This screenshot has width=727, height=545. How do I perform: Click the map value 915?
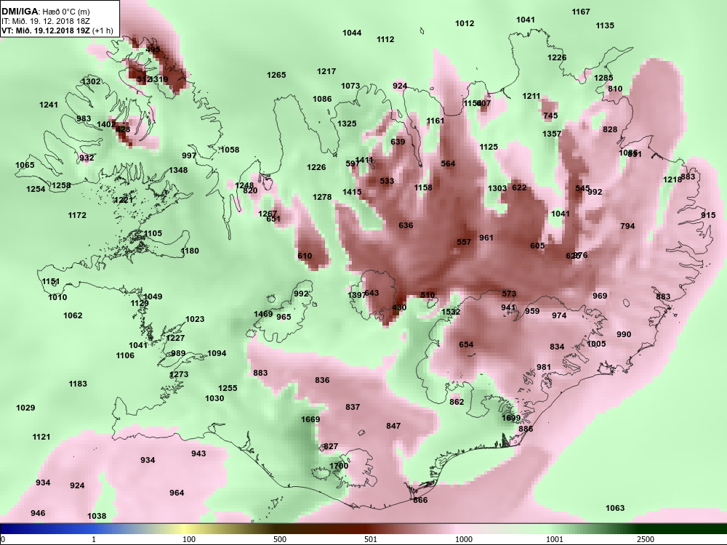[x=708, y=216]
